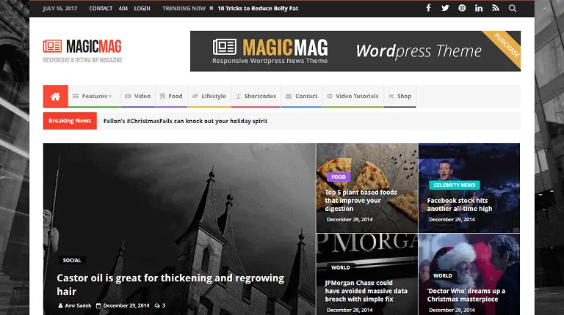Open the Contact navigation item
This screenshot has width=564, height=315.
click(x=301, y=96)
